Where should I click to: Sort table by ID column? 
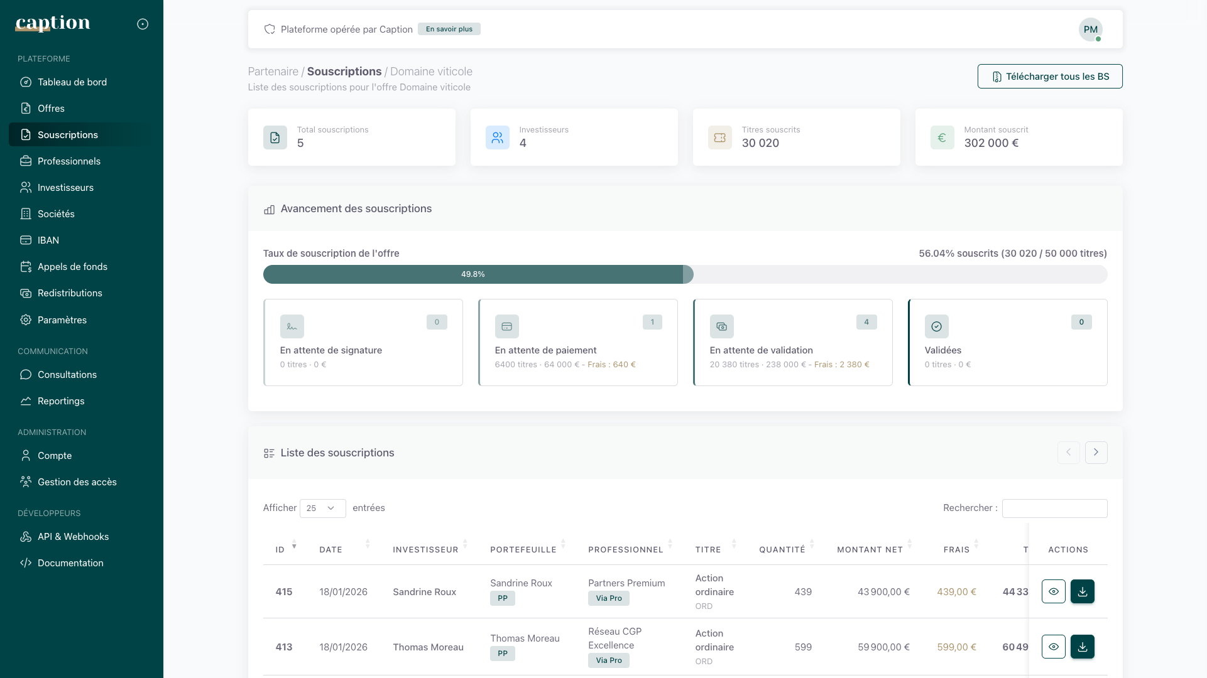tap(280, 549)
